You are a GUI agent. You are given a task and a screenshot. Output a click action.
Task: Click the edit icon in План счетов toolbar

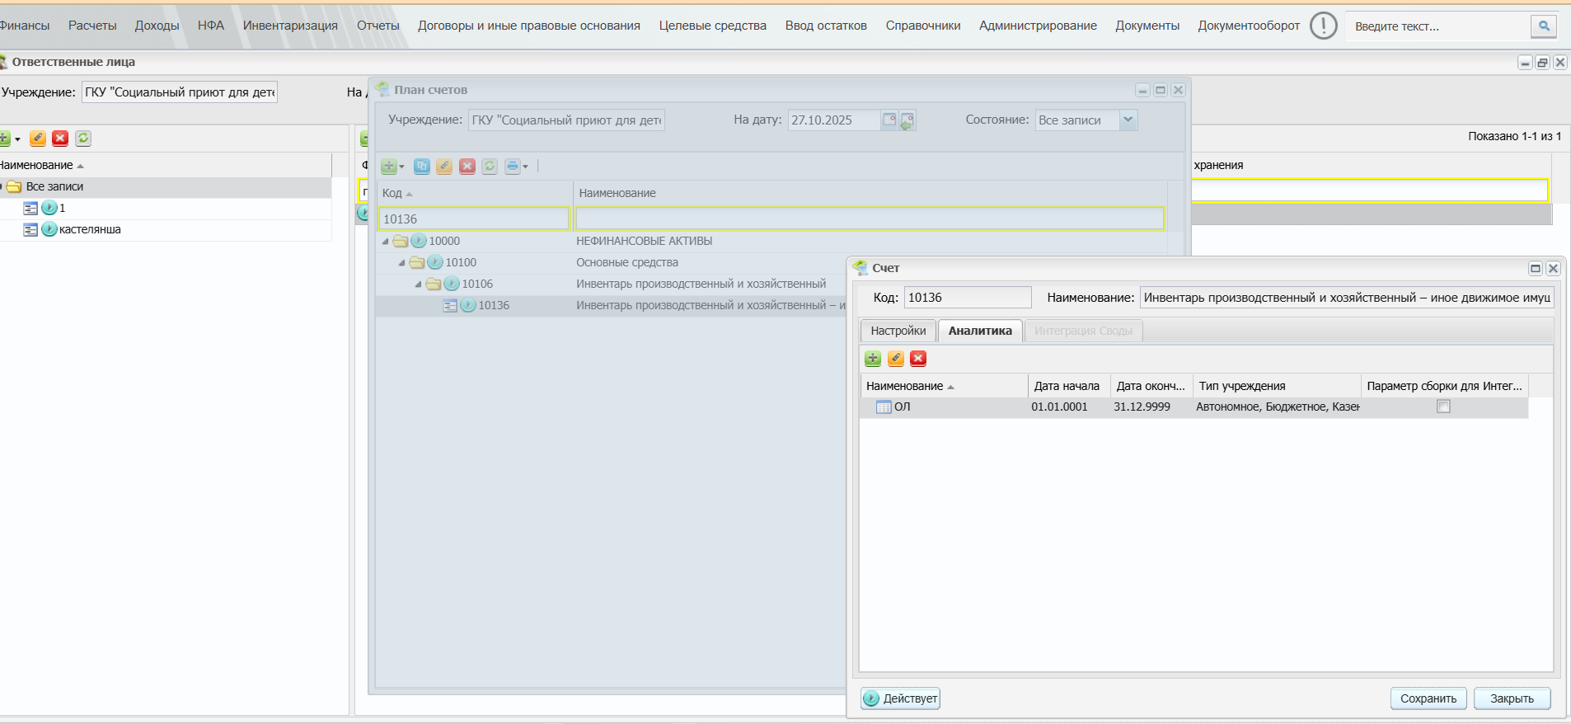pyautogui.click(x=444, y=167)
